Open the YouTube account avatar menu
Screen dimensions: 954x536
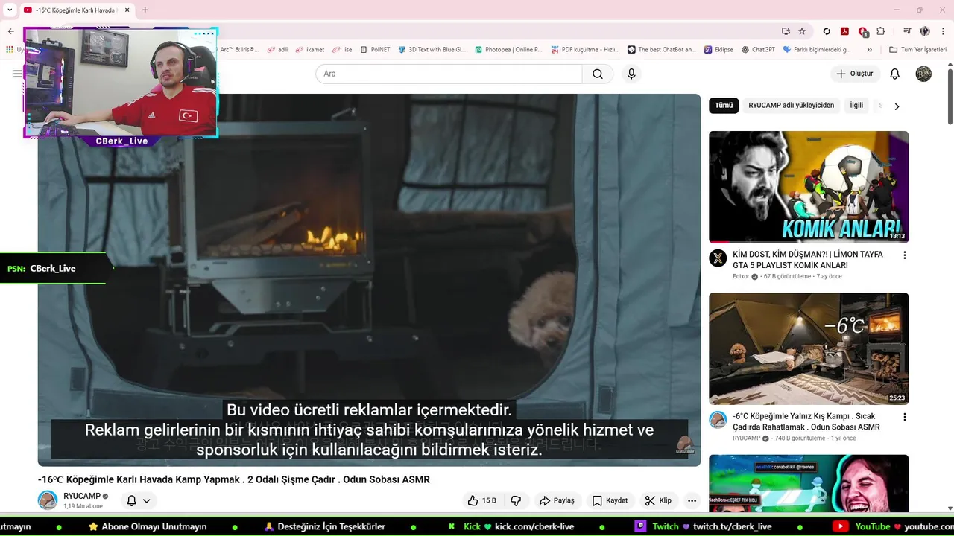(923, 74)
